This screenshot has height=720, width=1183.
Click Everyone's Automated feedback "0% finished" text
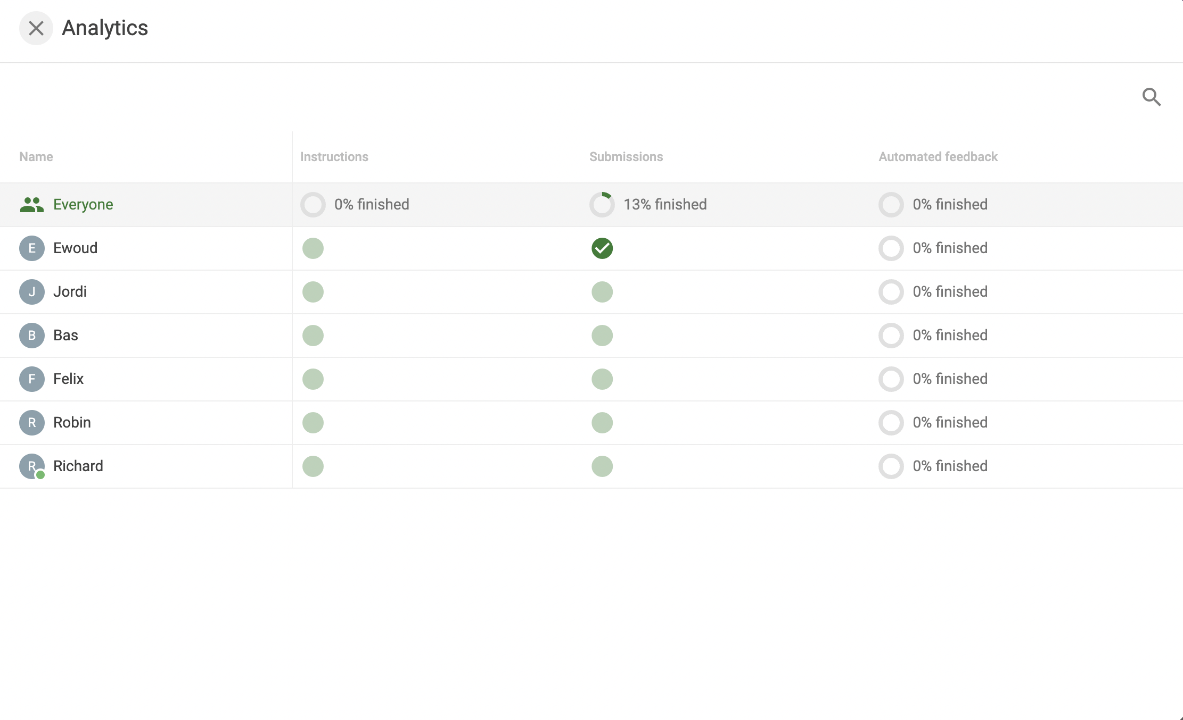[950, 205]
